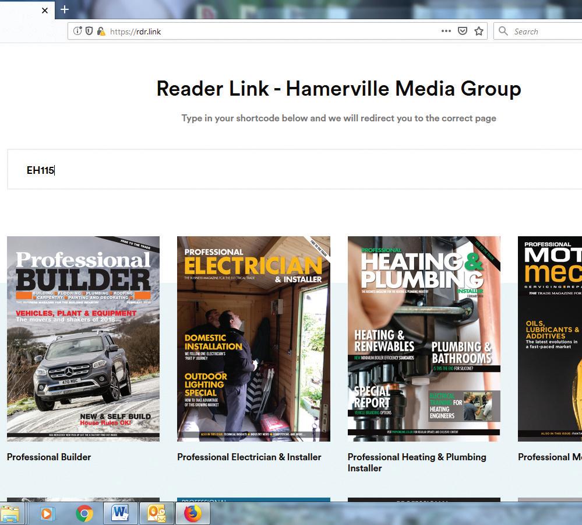The image size is (582, 525).
Task: Close the current browser tab
Action: click(45, 10)
